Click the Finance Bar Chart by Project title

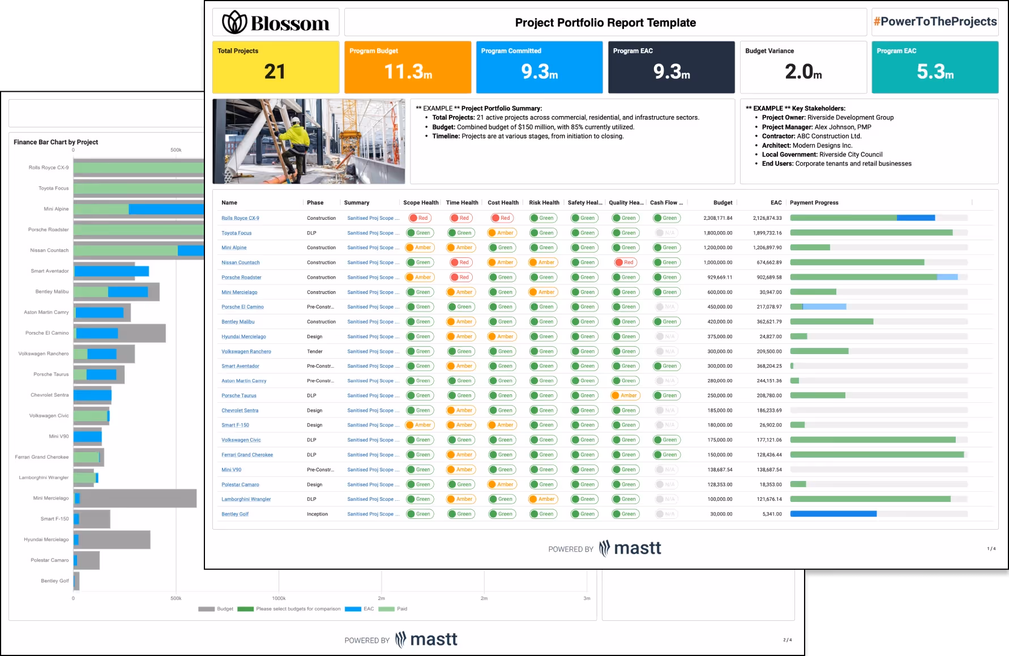click(x=55, y=142)
